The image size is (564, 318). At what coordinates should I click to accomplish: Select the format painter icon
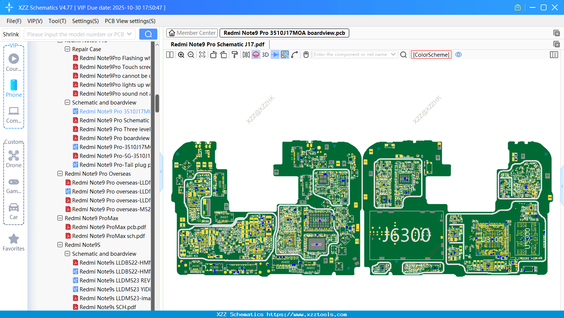pyautogui.click(x=235, y=55)
